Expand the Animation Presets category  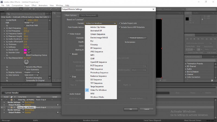[186, 64]
